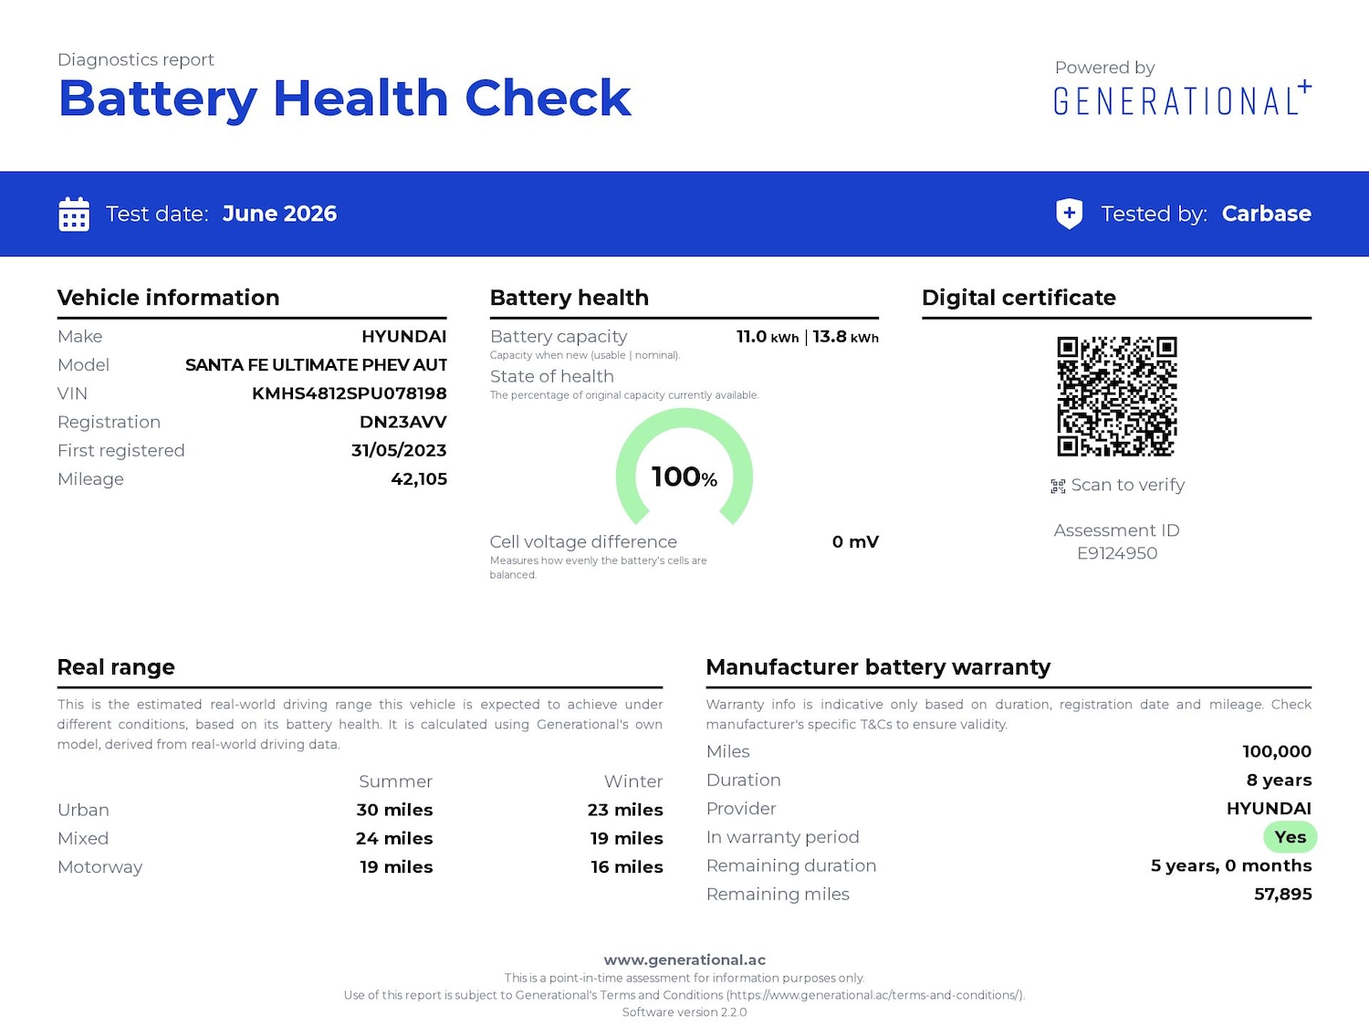Select the Make value HYUNDAI

tap(404, 337)
